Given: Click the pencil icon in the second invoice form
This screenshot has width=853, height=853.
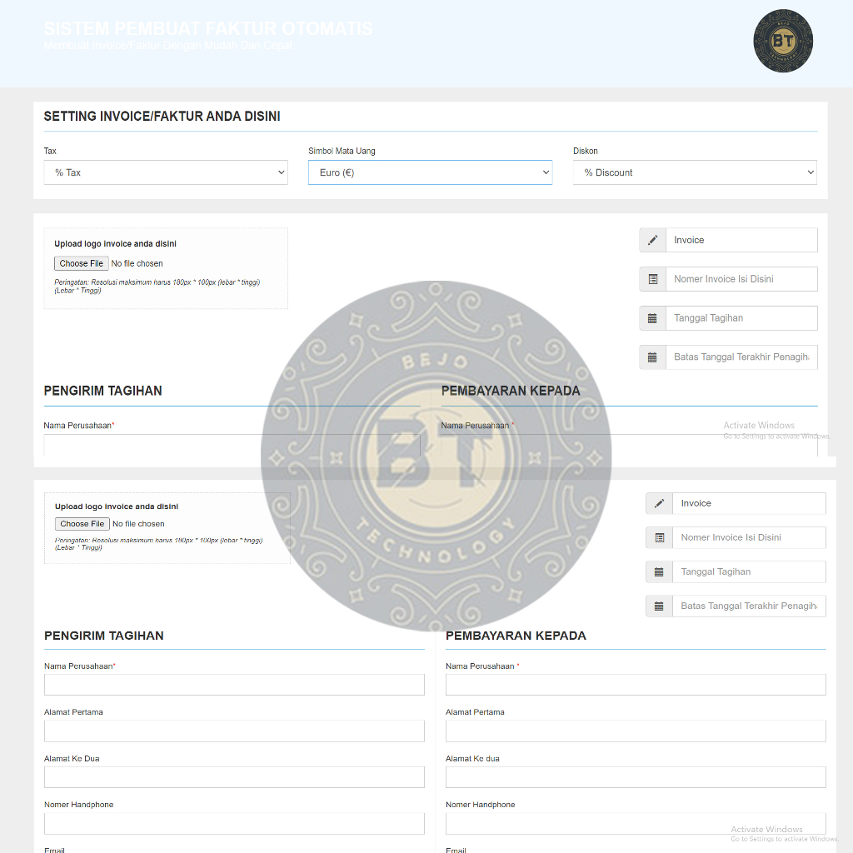Looking at the screenshot, I should [658, 502].
